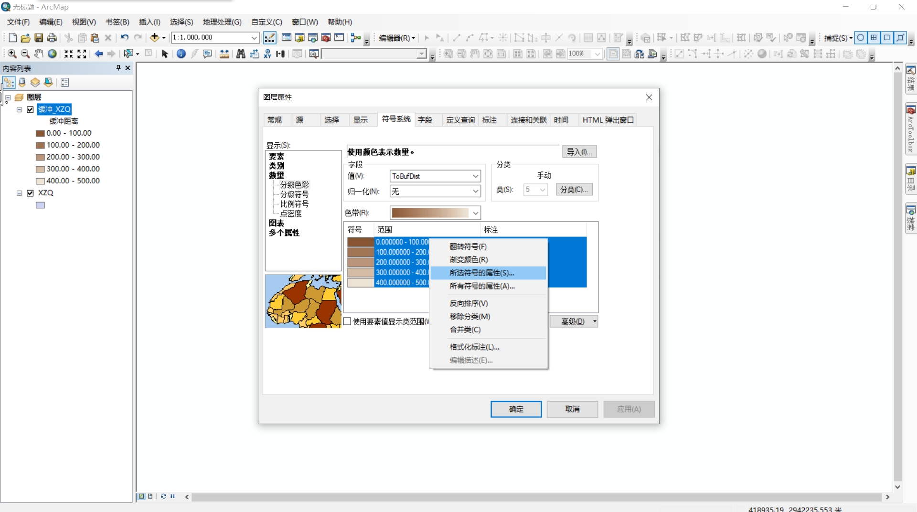Print the map
Image resolution: width=917 pixels, height=512 pixels.
point(52,38)
